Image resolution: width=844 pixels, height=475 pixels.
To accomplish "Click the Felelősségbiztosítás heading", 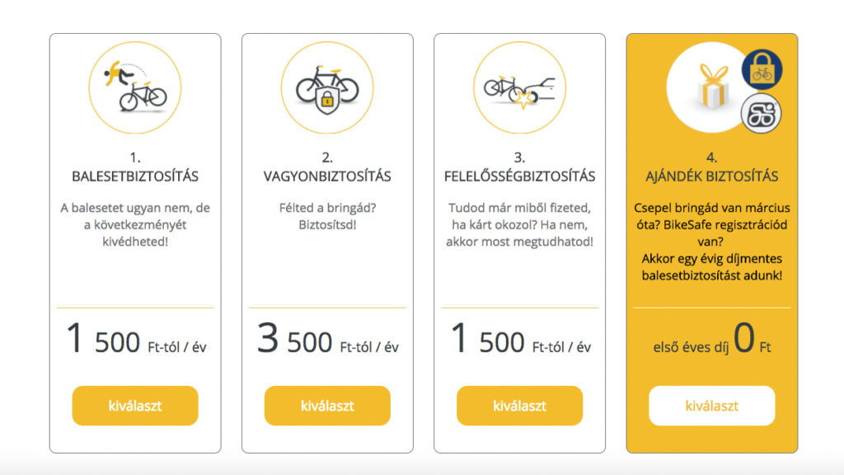I will (x=519, y=176).
